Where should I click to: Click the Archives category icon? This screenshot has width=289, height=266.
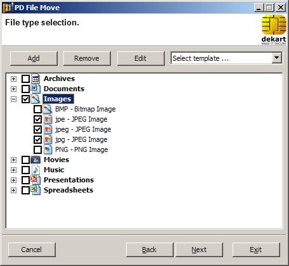point(35,79)
